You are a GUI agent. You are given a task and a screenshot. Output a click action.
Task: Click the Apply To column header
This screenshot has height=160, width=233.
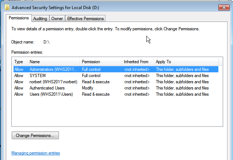(186, 62)
